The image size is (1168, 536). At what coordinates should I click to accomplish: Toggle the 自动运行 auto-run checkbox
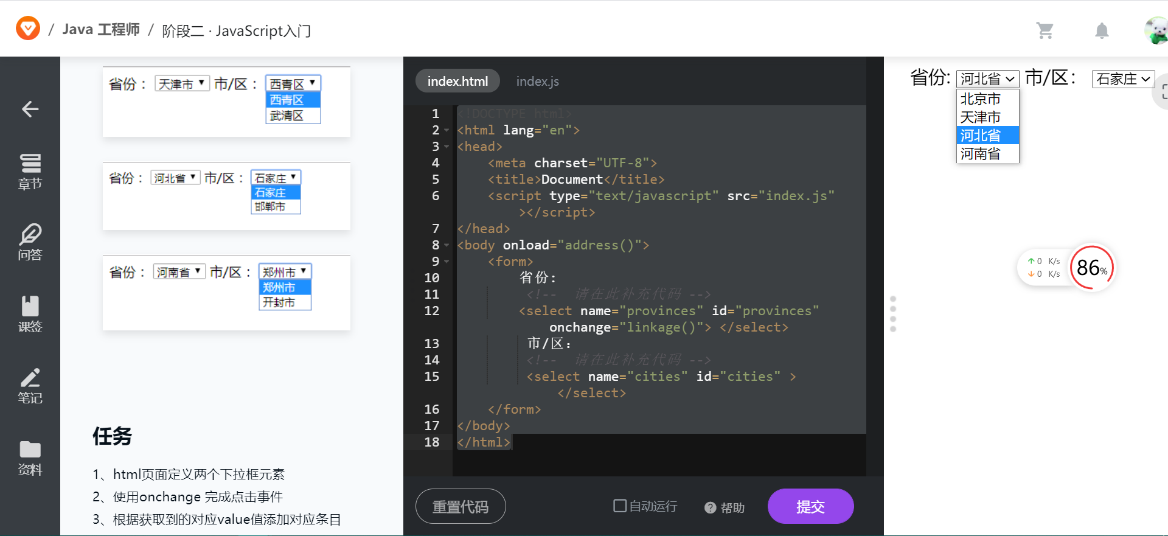[620, 506]
